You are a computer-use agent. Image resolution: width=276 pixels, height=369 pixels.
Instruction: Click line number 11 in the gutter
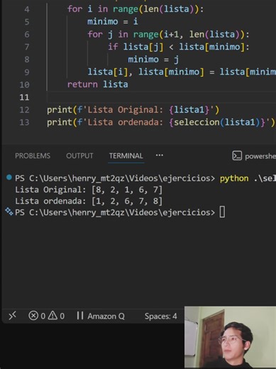point(24,97)
